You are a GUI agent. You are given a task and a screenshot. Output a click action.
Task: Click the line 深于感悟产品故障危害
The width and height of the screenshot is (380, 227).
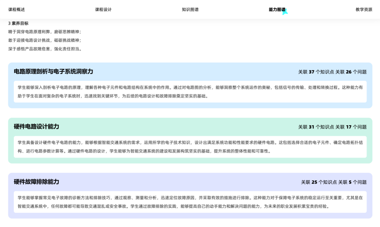[44, 49]
